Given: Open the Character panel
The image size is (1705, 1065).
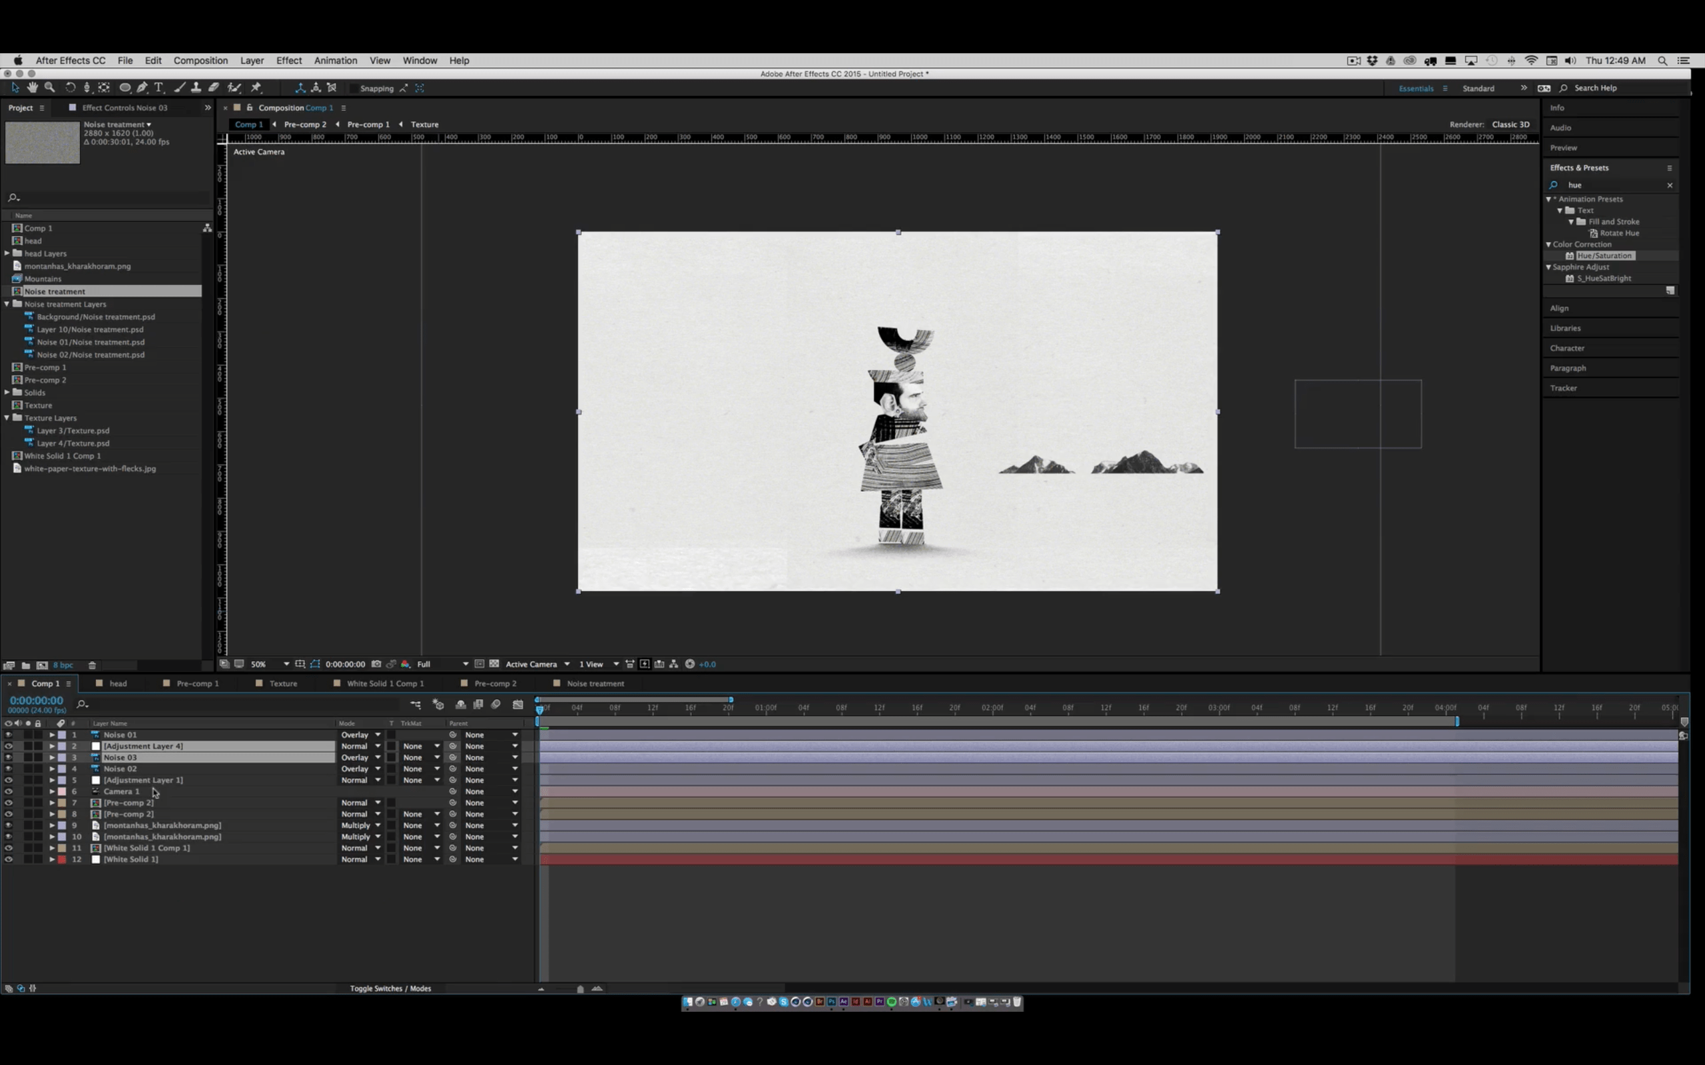Looking at the screenshot, I should coord(1568,347).
